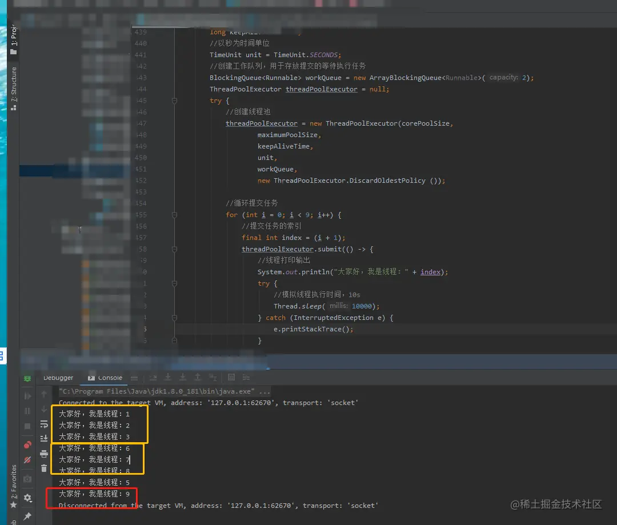Click the Rerun debug bug icon

[27, 378]
